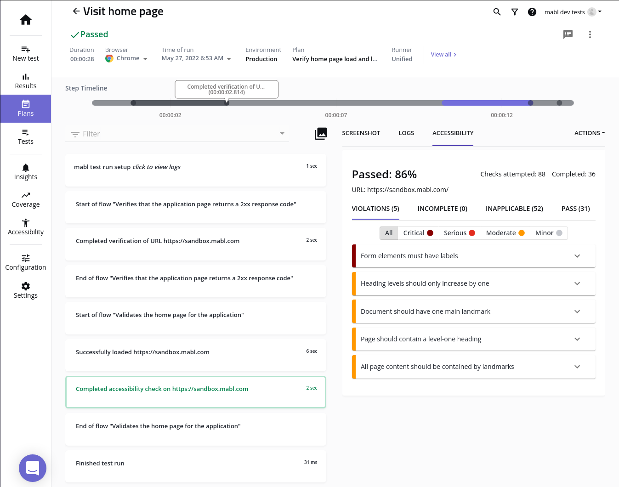
Task: Click the mabl test run setup step
Action: click(196, 170)
